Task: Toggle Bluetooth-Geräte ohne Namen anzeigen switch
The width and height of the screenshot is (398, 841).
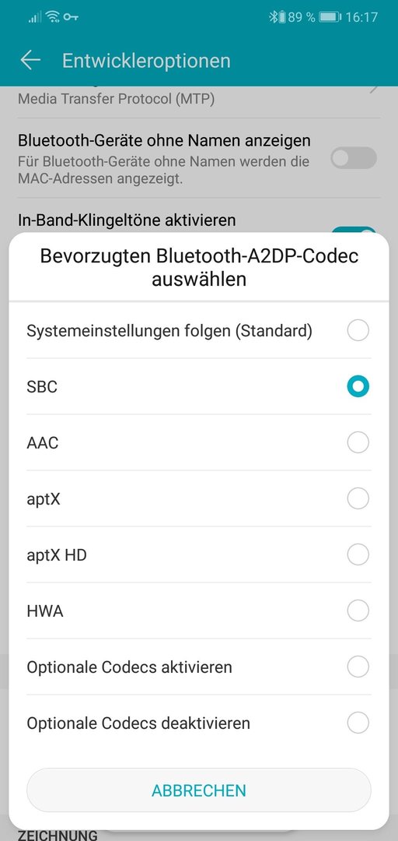Action: (354, 159)
